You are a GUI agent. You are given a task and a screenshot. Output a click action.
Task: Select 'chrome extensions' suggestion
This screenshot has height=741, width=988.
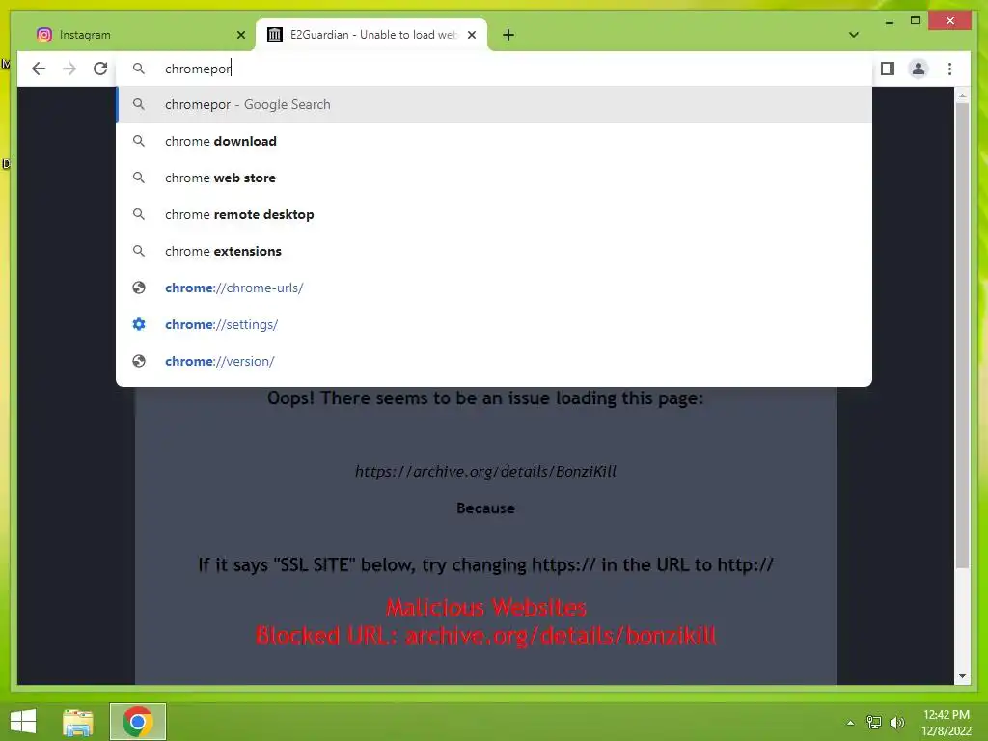(x=494, y=251)
